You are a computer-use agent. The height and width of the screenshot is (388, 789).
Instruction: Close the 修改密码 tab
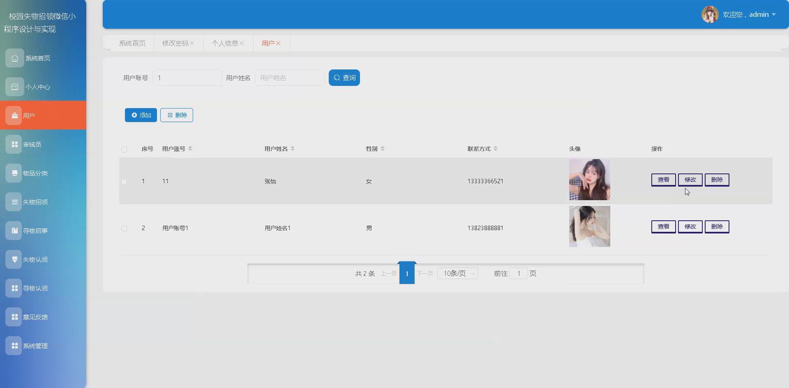click(x=193, y=43)
